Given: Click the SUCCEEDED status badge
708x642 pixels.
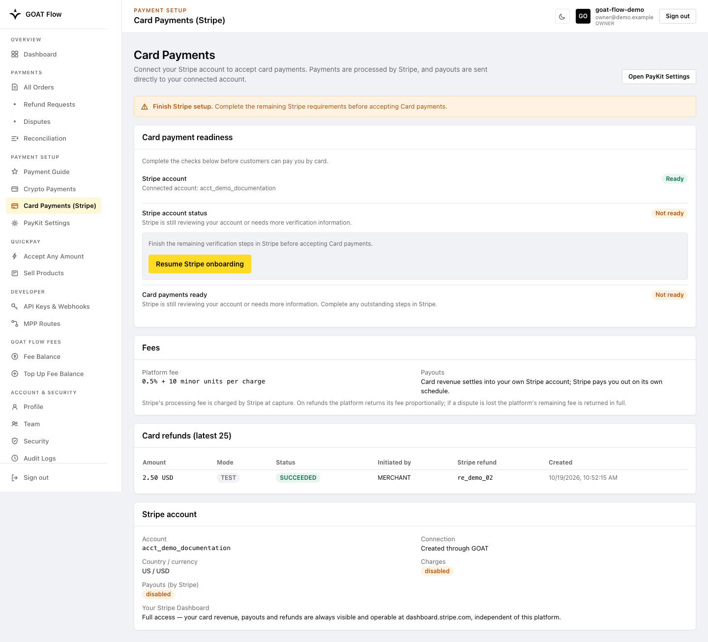Looking at the screenshot, I should coord(298,478).
